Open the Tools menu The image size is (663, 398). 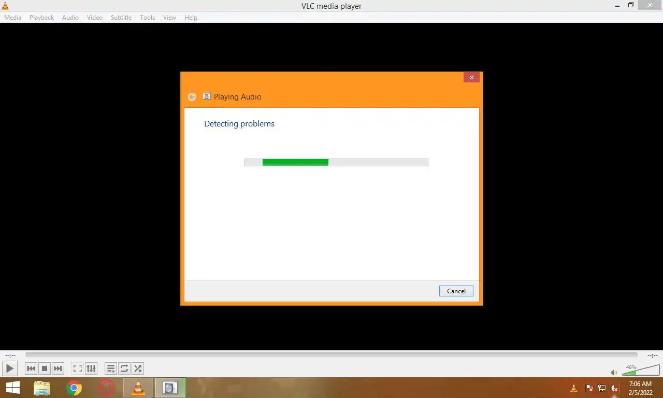pyautogui.click(x=147, y=17)
